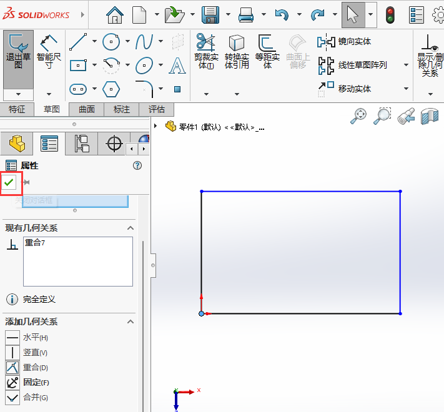Select the Text sketch tool
Viewport: 444px width, 412px height.
pyautogui.click(x=177, y=66)
